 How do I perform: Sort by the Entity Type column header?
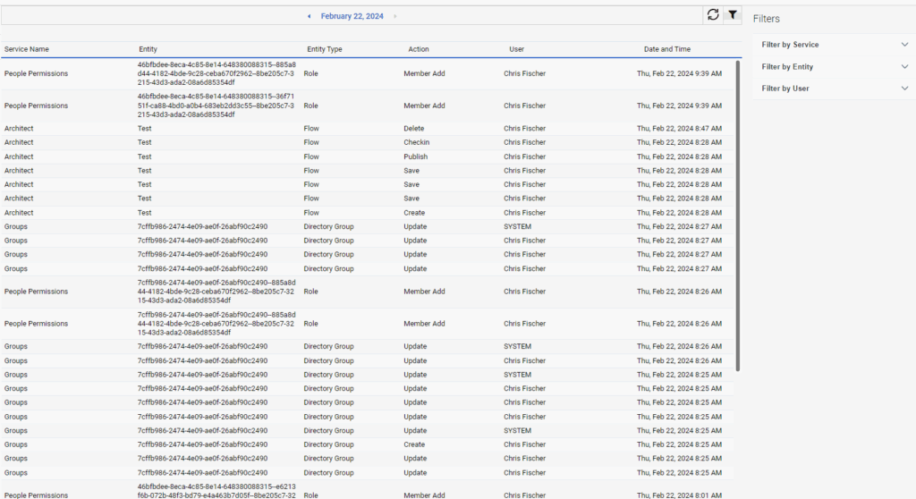pyautogui.click(x=324, y=49)
